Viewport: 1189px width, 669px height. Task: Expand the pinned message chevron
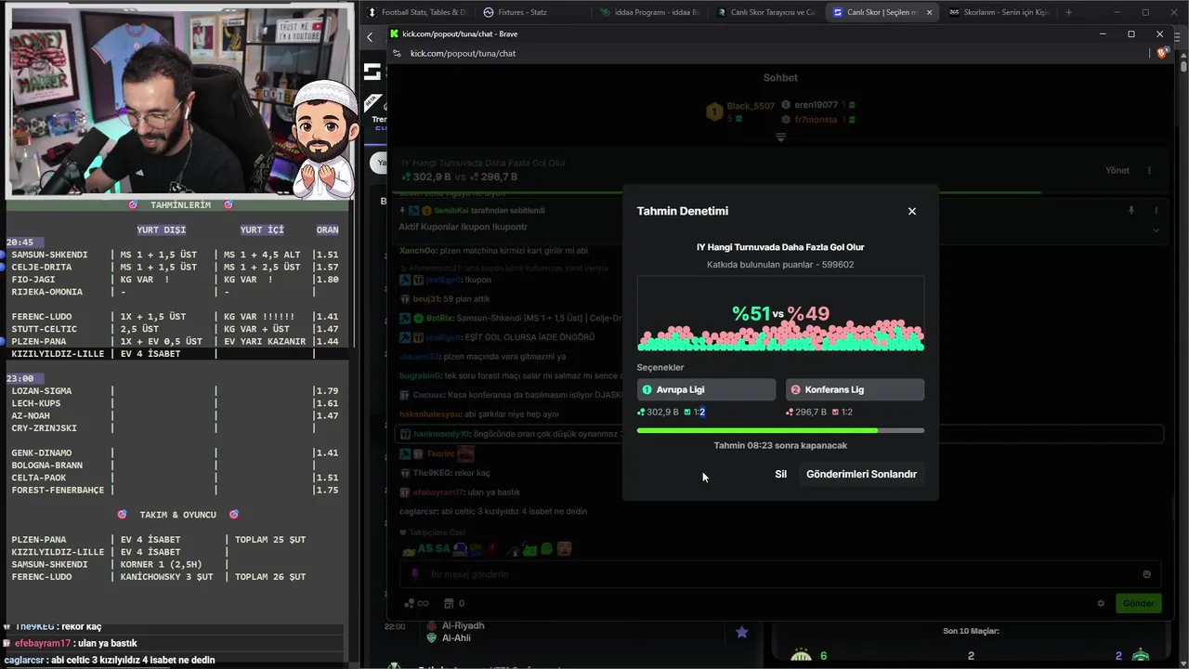tap(1156, 230)
